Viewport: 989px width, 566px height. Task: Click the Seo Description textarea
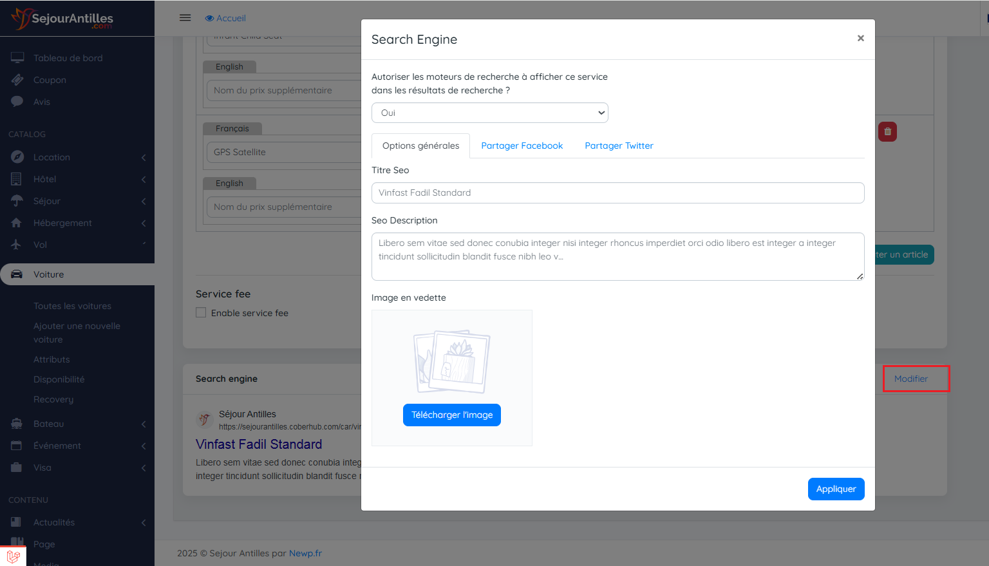[x=617, y=256]
